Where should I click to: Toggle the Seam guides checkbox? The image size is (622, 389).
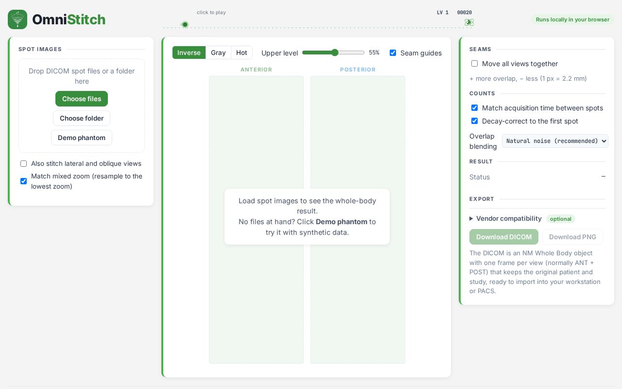pos(393,53)
